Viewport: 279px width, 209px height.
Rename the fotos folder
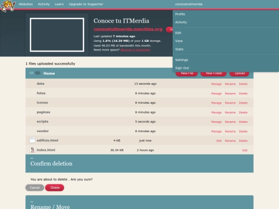[230, 93]
